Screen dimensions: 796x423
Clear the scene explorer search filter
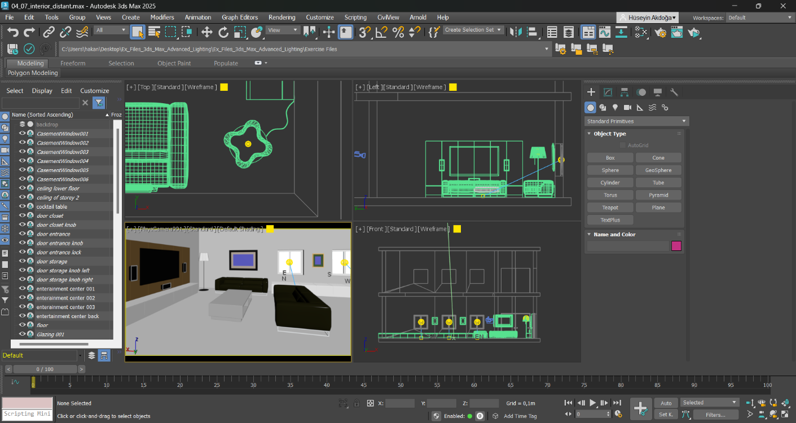85,103
